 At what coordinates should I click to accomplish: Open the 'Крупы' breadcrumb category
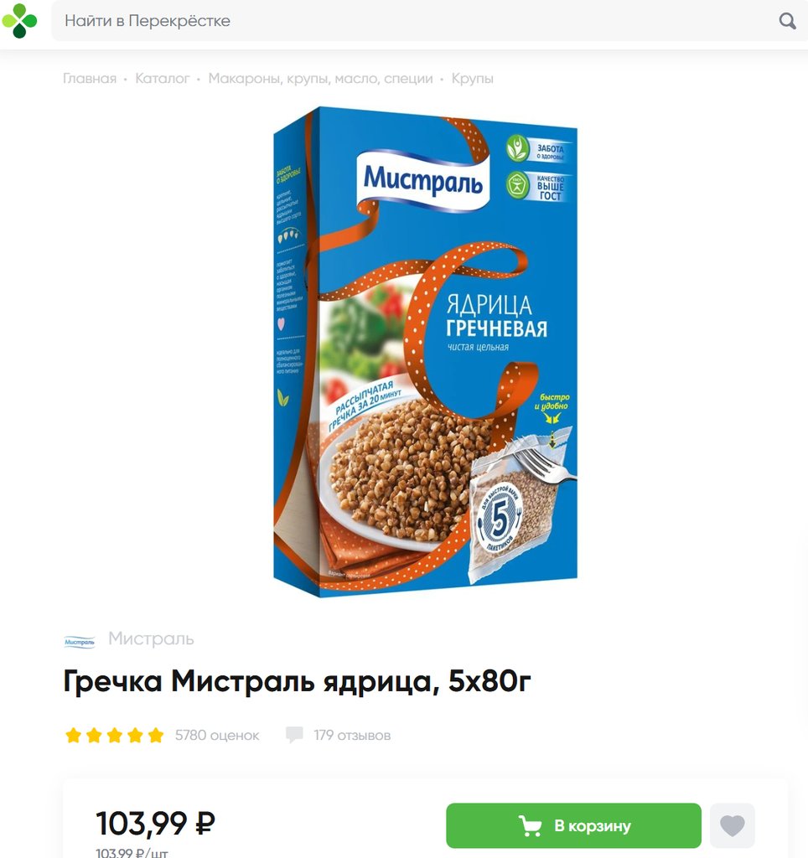[x=472, y=79]
